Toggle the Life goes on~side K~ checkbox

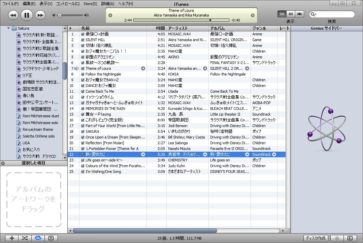pos(82,160)
